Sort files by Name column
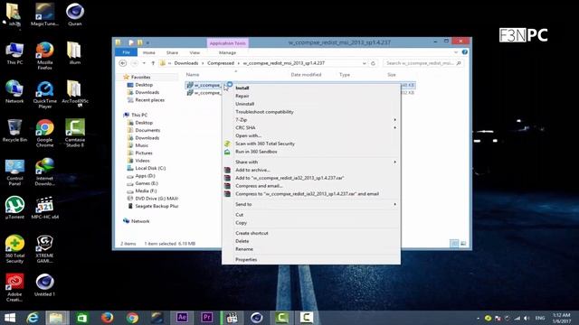Image resolution: width=579 pixels, height=325 pixels. pyautogui.click(x=193, y=75)
